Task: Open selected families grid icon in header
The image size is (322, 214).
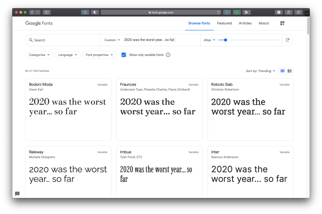Action: tap(282, 23)
